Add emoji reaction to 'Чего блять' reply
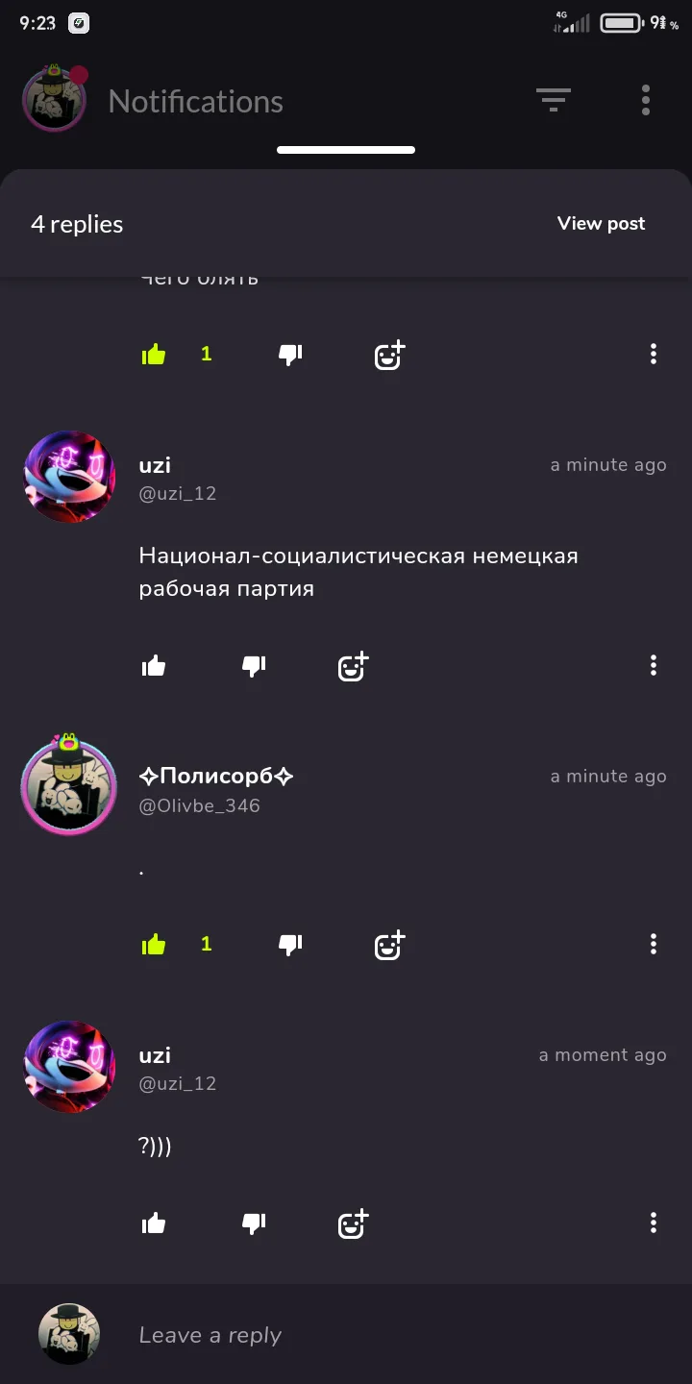This screenshot has height=1384, width=692. (389, 356)
